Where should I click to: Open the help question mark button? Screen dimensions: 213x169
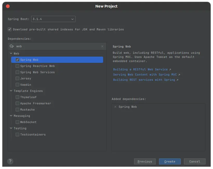(x=10, y=161)
